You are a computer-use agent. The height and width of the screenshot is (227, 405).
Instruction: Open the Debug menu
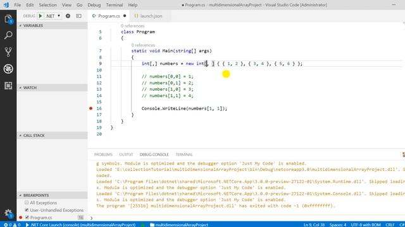pos(94,5)
